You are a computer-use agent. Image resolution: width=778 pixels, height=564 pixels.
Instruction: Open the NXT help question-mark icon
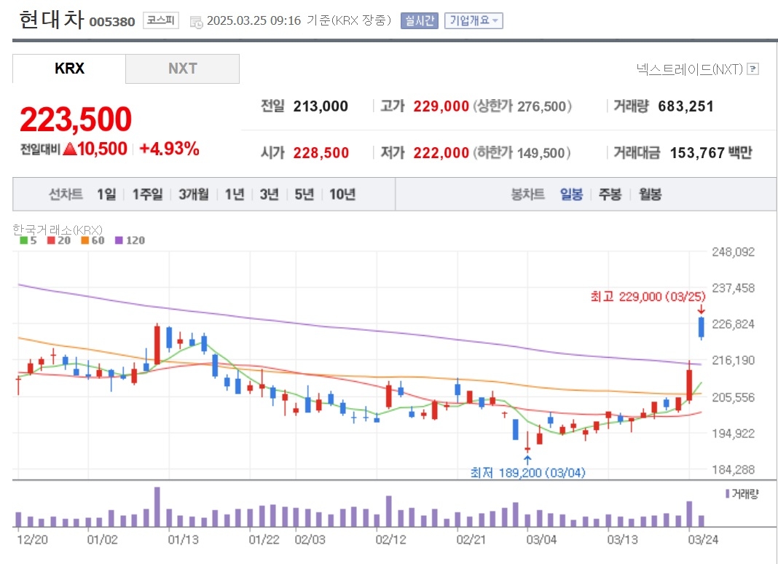point(753,68)
